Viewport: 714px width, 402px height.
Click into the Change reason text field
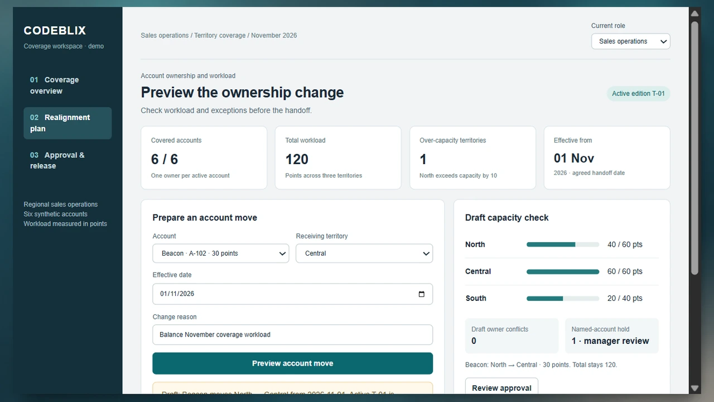pos(292,335)
